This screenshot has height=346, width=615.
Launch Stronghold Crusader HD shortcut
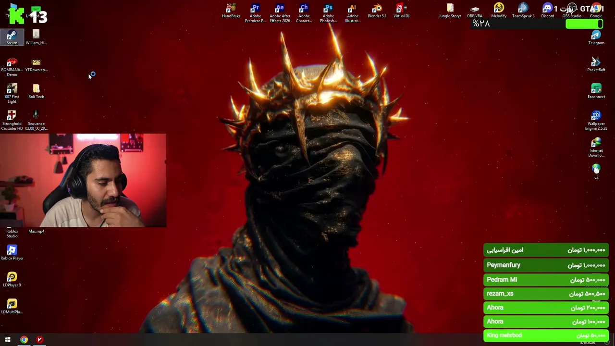tap(12, 121)
